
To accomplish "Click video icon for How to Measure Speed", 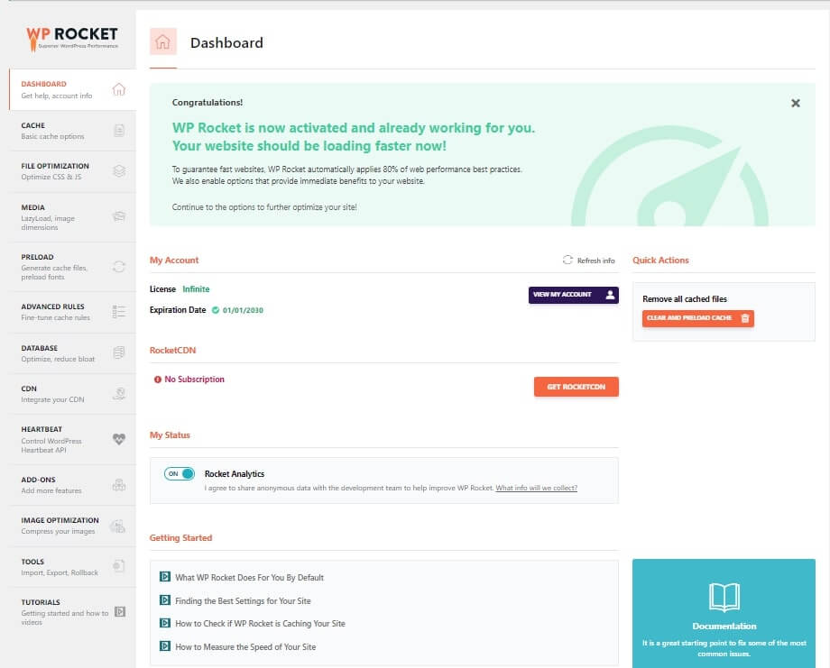I will click(x=165, y=645).
